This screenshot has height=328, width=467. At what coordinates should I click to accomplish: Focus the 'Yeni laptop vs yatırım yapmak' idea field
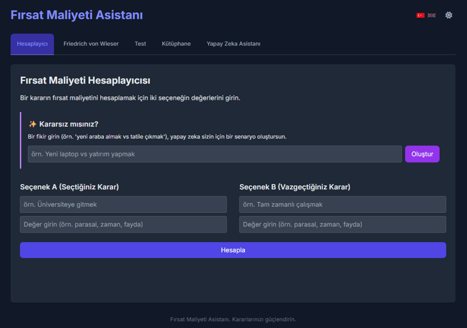[x=215, y=154]
